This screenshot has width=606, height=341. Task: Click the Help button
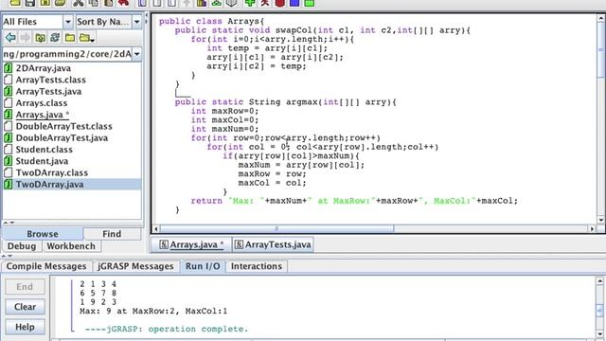click(x=25, y=327)
